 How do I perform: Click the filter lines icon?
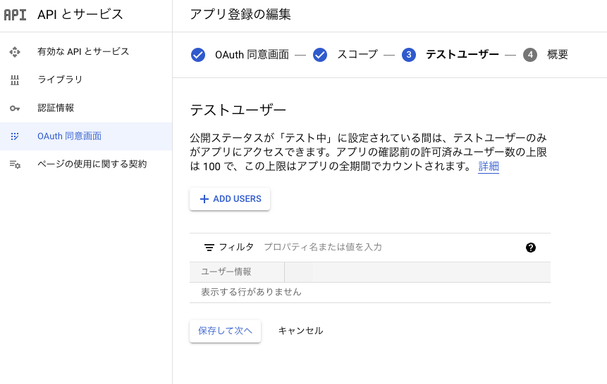click(x=209, y=248)
